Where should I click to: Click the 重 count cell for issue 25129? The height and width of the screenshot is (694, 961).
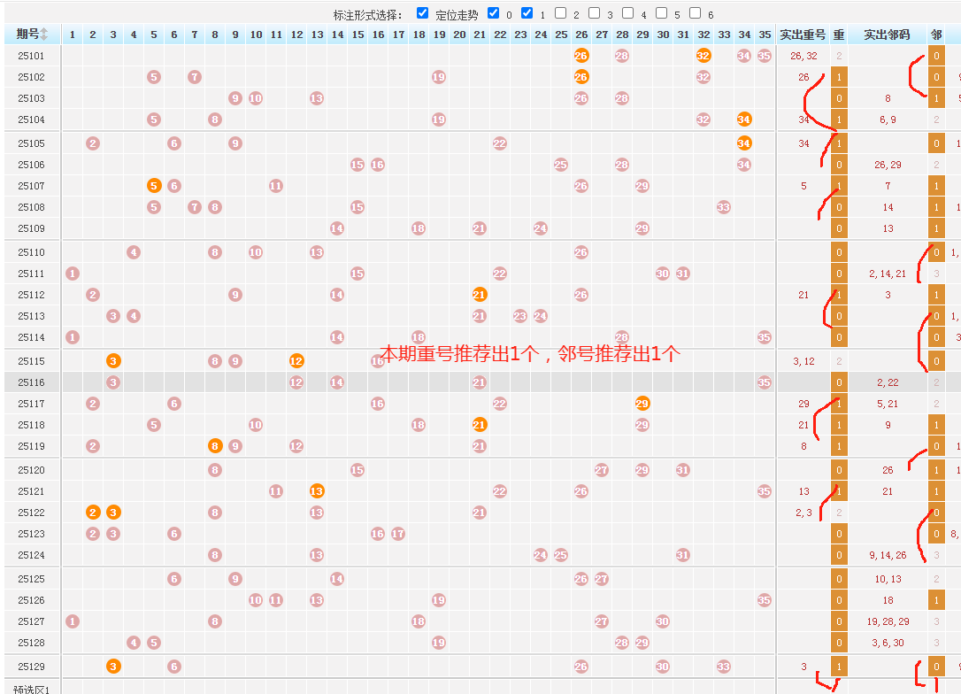[x=839, y=667]
